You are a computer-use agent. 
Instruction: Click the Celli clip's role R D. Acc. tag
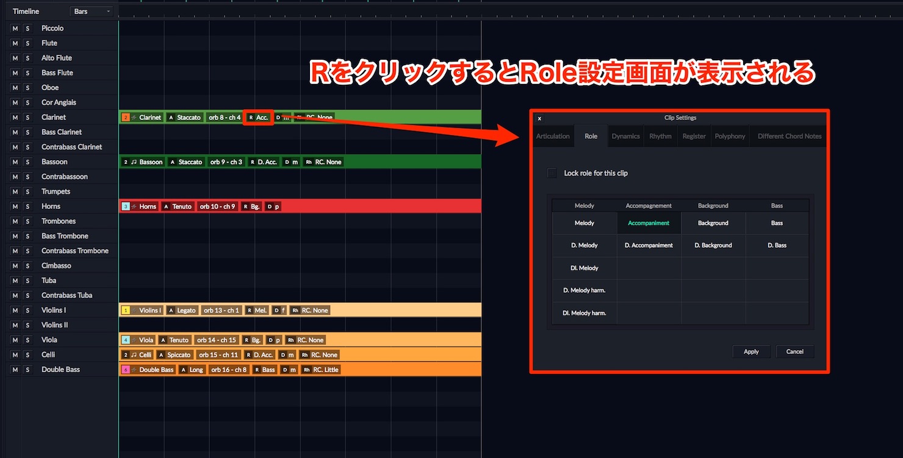point(261,355)
